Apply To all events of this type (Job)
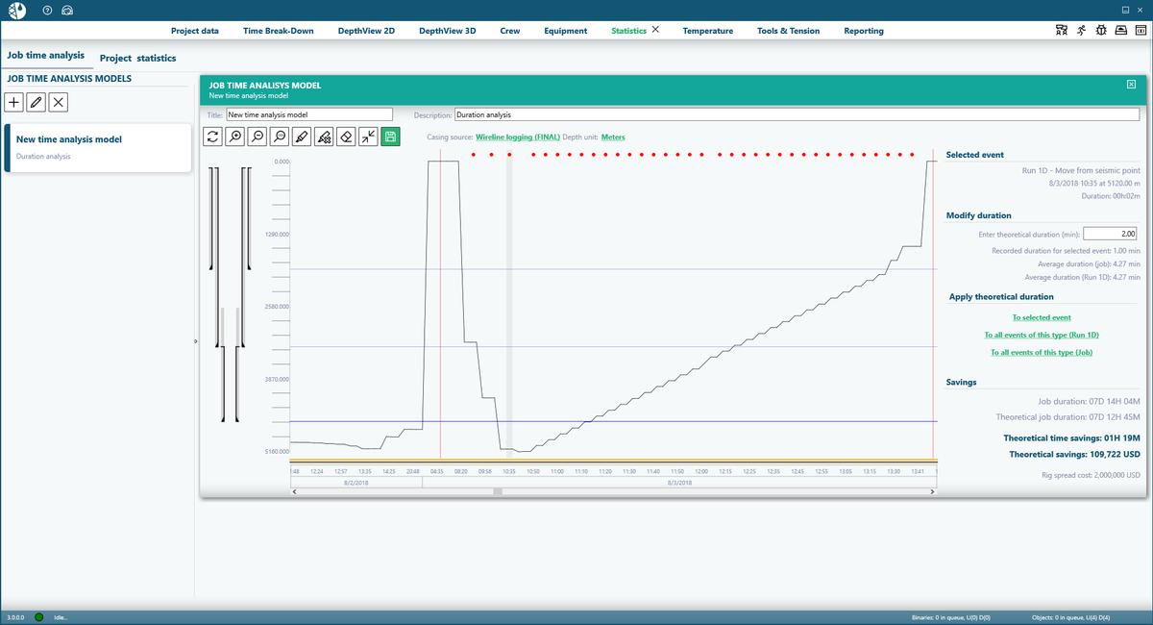Screen dimensions: 1153x625 pyautogui.click(x=1042, y=352)
